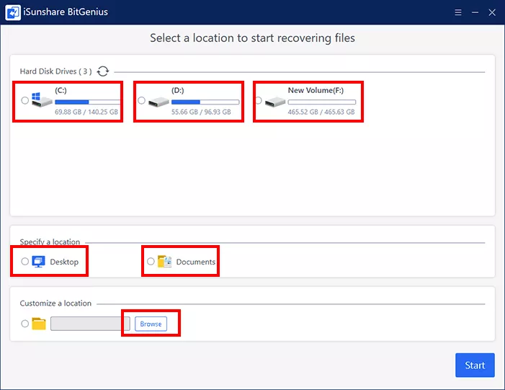
Task: Select the C: drive radio button
Action: [24, 100]
